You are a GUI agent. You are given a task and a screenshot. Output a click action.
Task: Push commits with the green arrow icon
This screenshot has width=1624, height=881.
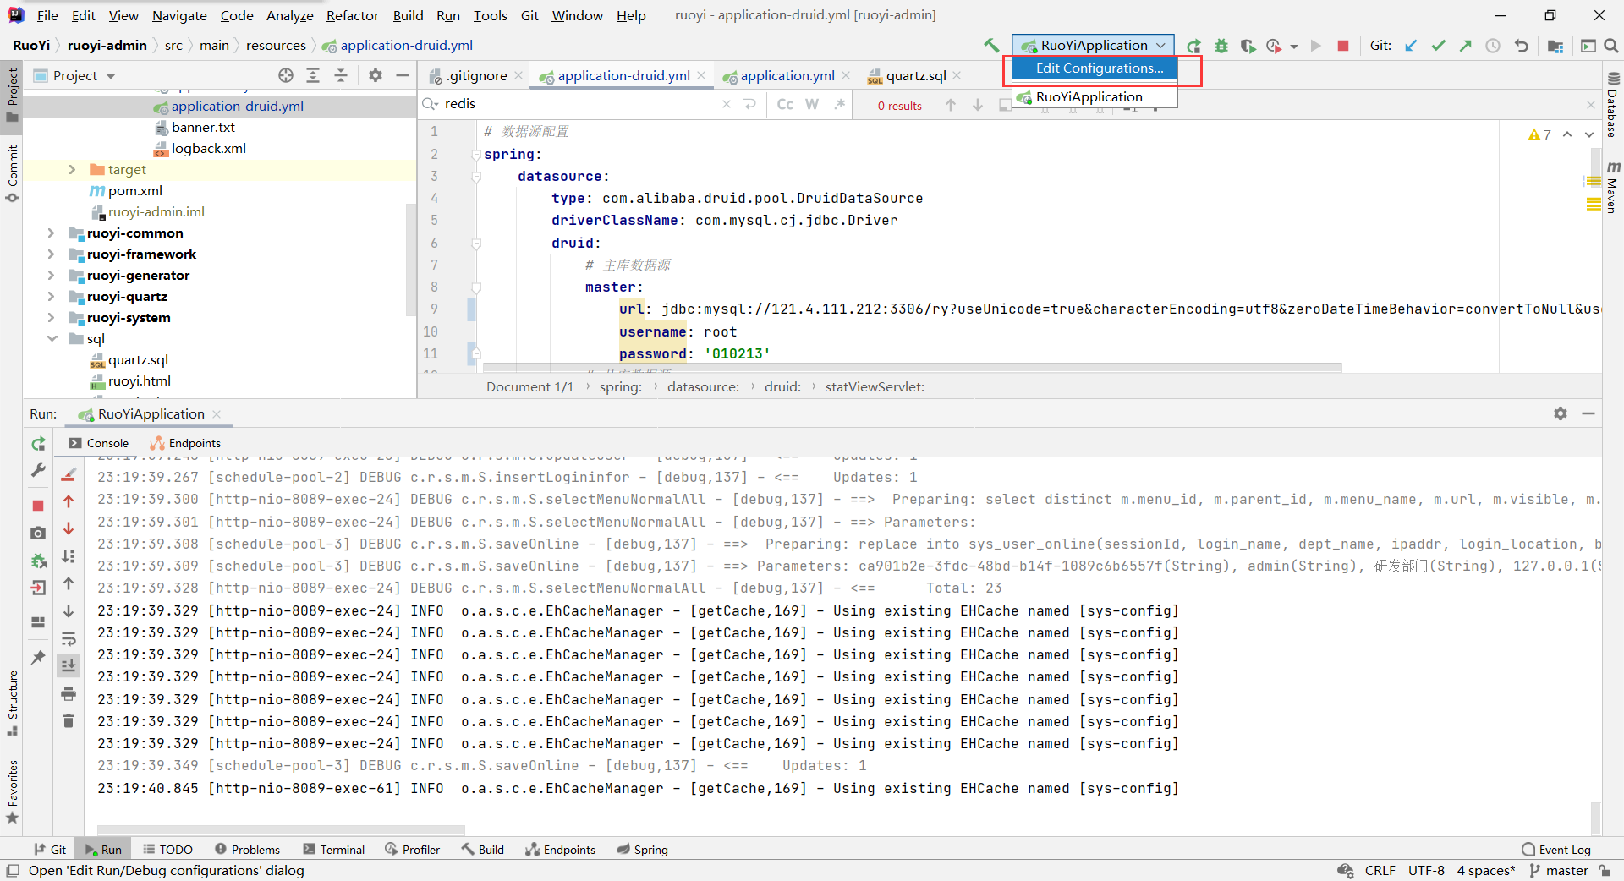(1465, 46)
